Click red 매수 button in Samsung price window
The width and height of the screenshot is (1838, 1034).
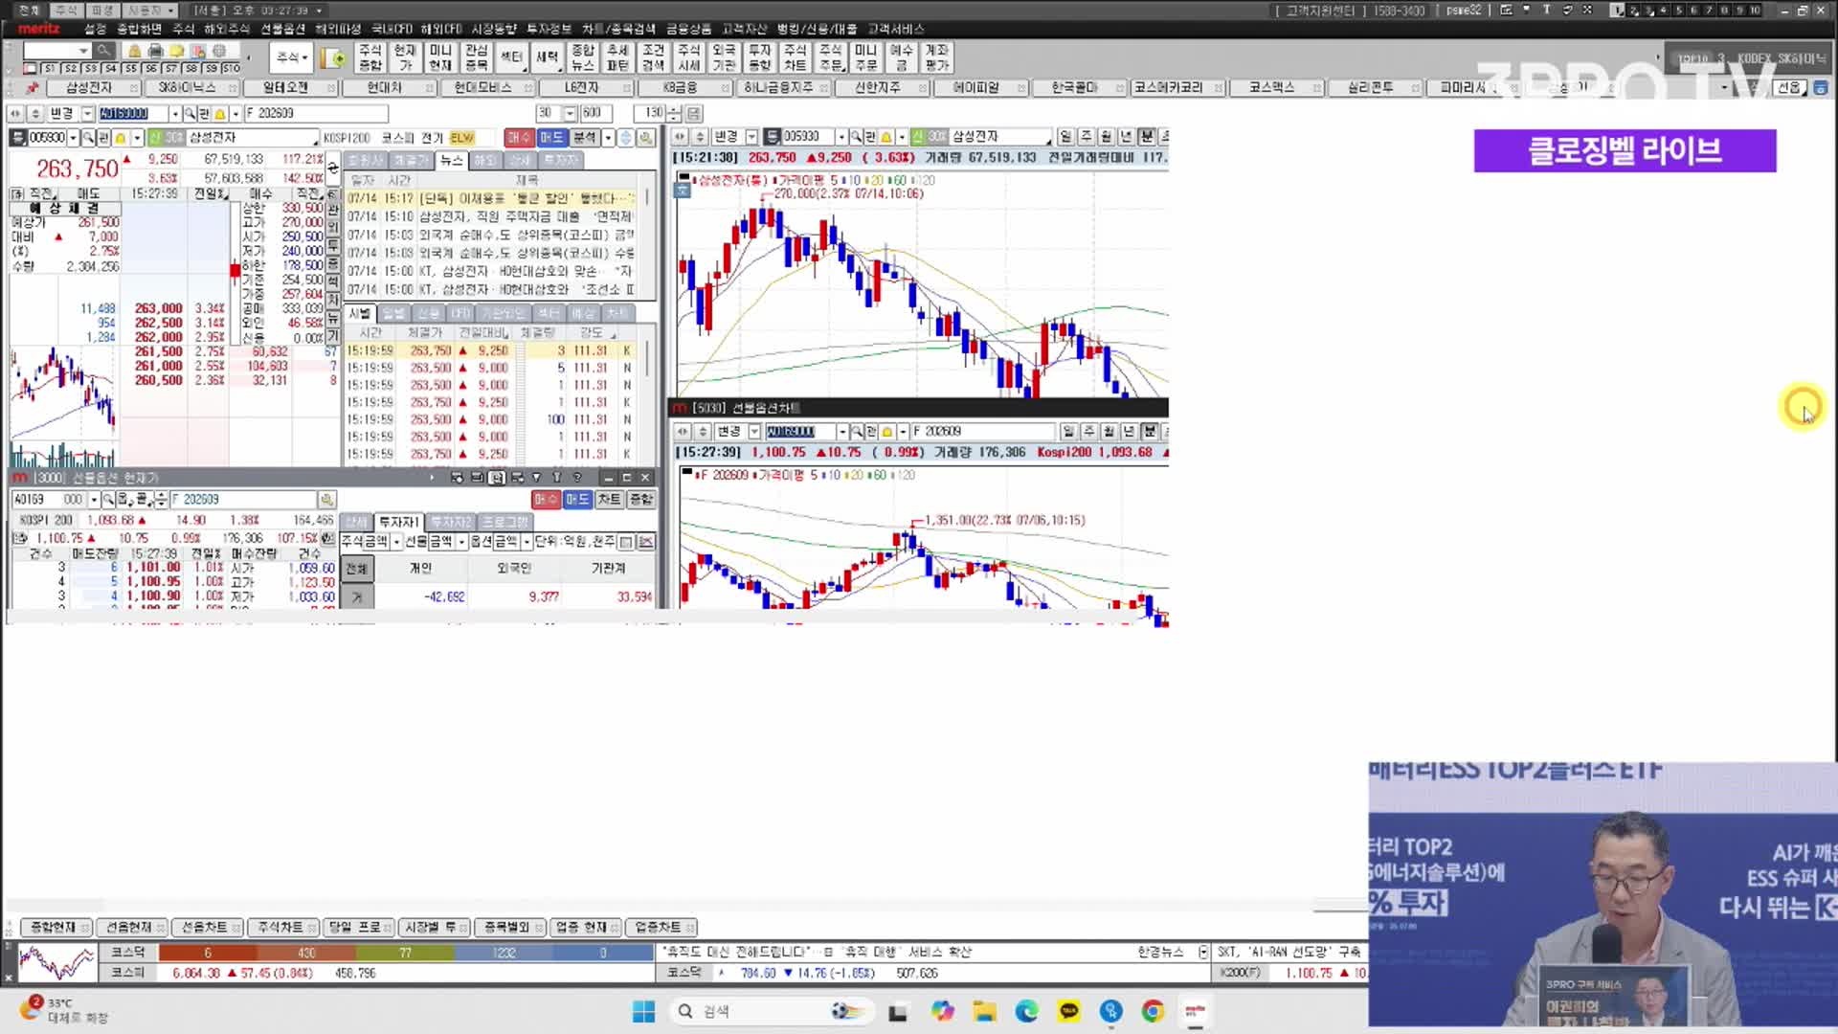519,138
